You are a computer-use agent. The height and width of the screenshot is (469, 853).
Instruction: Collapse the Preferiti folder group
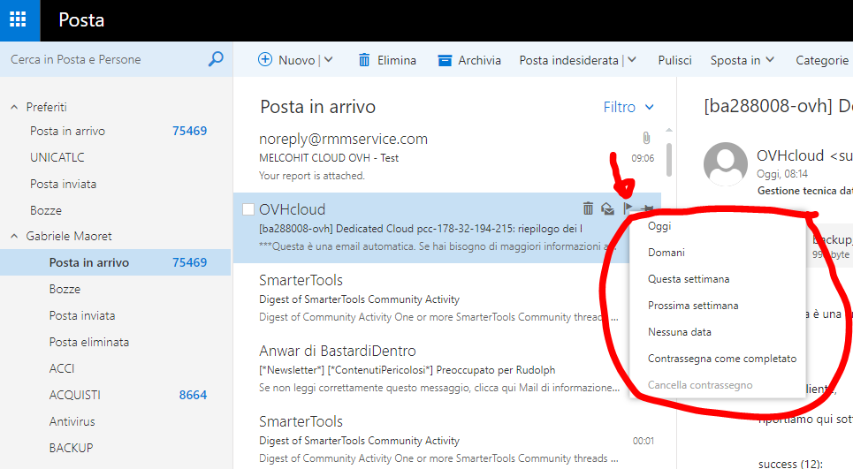coord(14,107)
